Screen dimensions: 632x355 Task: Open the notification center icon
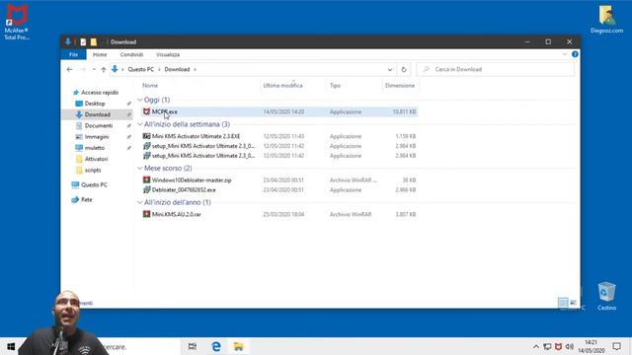(x=616, y=346)
